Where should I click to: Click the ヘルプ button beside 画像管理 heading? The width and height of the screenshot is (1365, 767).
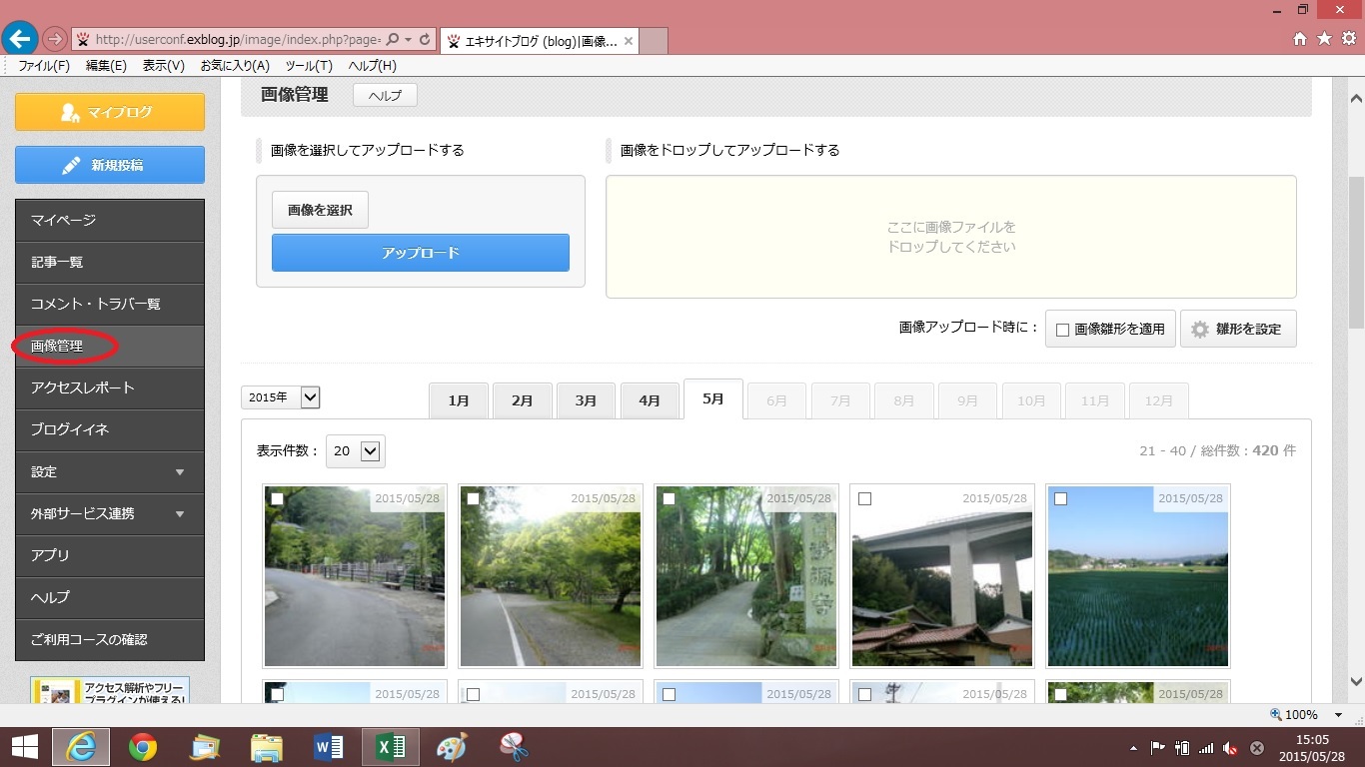(385, 96)
